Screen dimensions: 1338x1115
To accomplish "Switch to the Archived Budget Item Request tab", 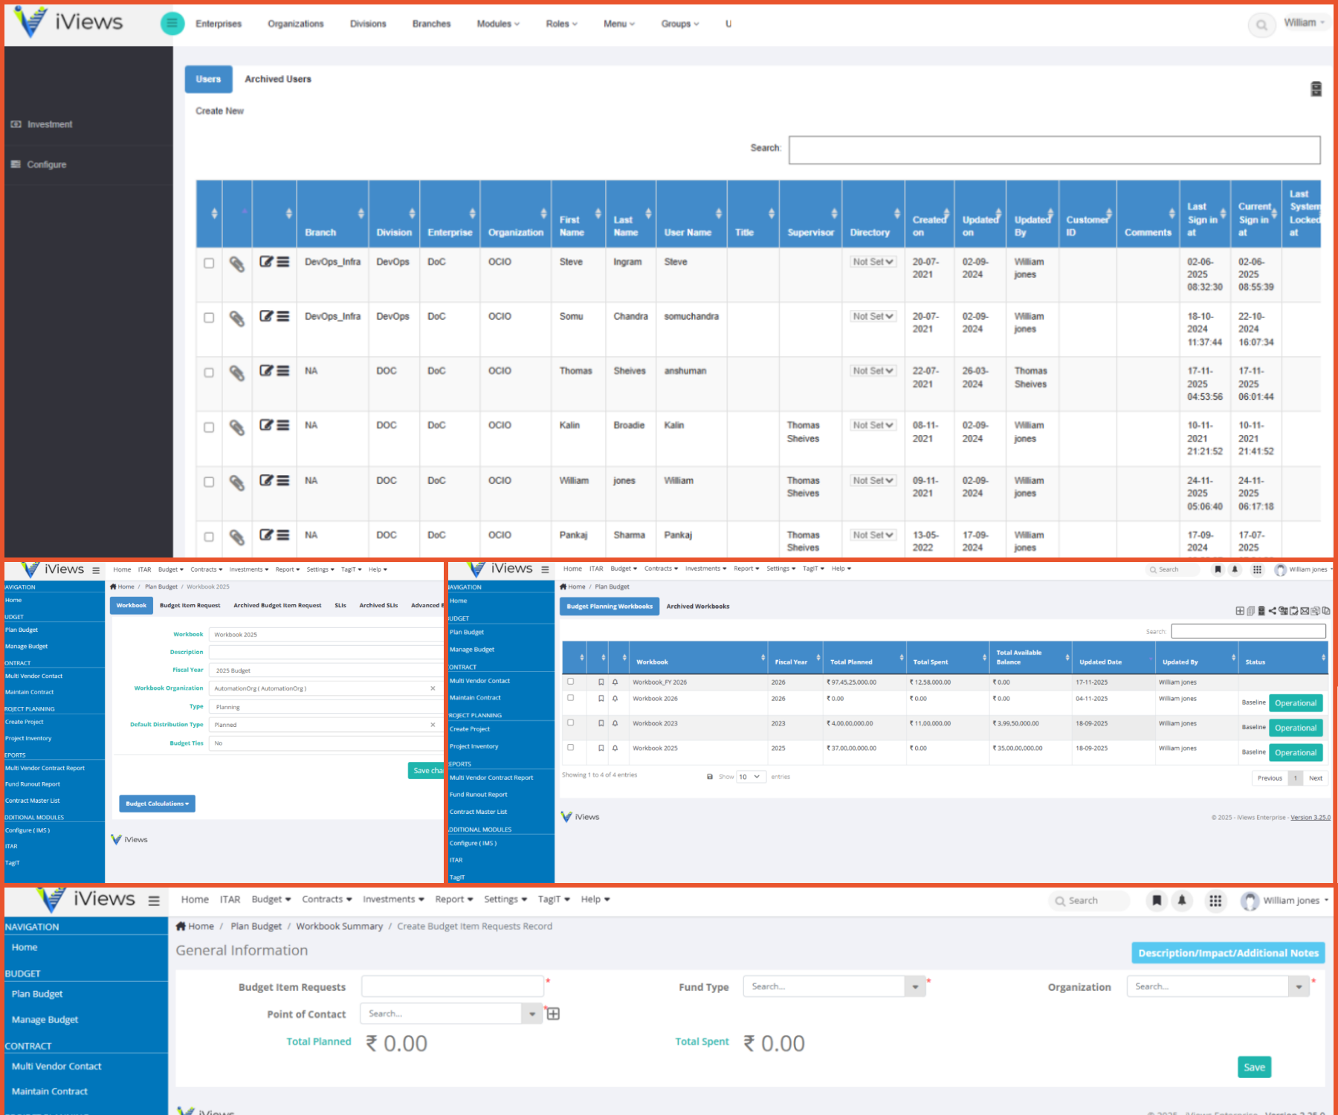I will click(x=277, y=606).
